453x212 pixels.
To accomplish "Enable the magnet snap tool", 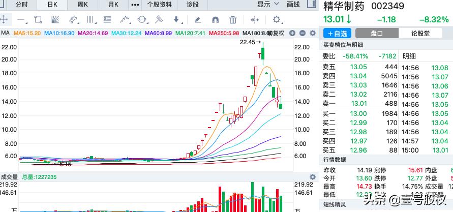I will 215,20.
